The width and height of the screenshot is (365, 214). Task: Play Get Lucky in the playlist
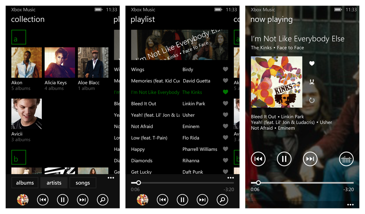pyautogui.click(x=141, y=172)
